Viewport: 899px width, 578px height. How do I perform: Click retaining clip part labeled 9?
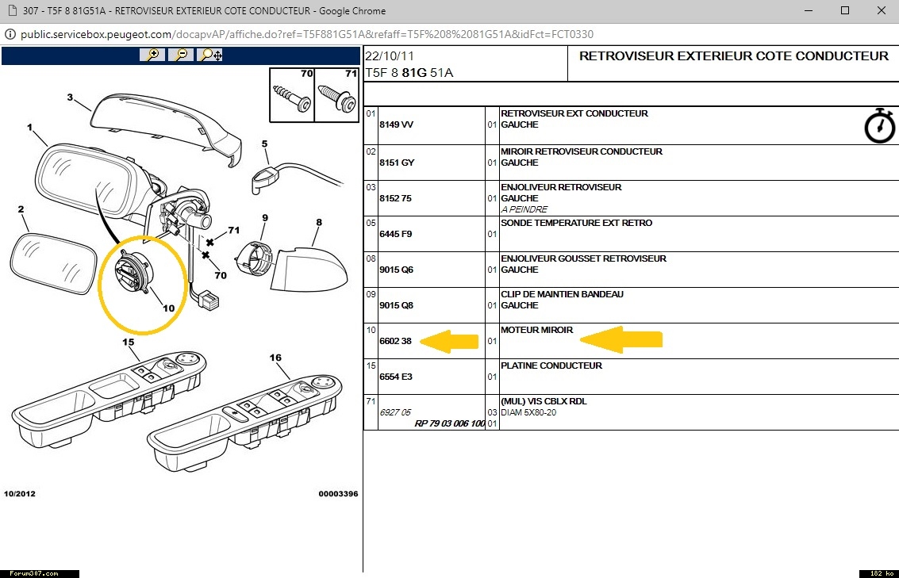255,258
